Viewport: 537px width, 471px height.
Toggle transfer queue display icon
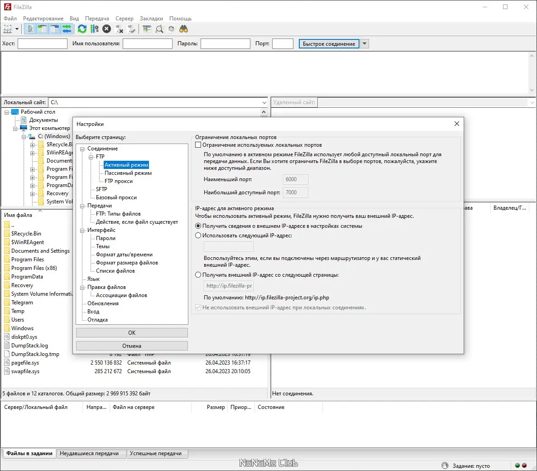pyautogui.click(x=67, y=29)
